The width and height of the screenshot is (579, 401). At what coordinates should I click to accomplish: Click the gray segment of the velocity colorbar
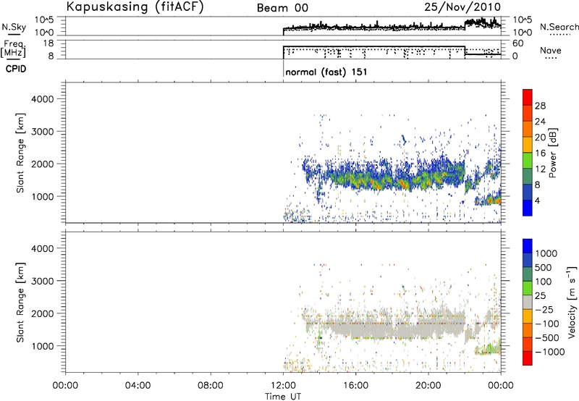pyautogui.click(x=528, y=303)
